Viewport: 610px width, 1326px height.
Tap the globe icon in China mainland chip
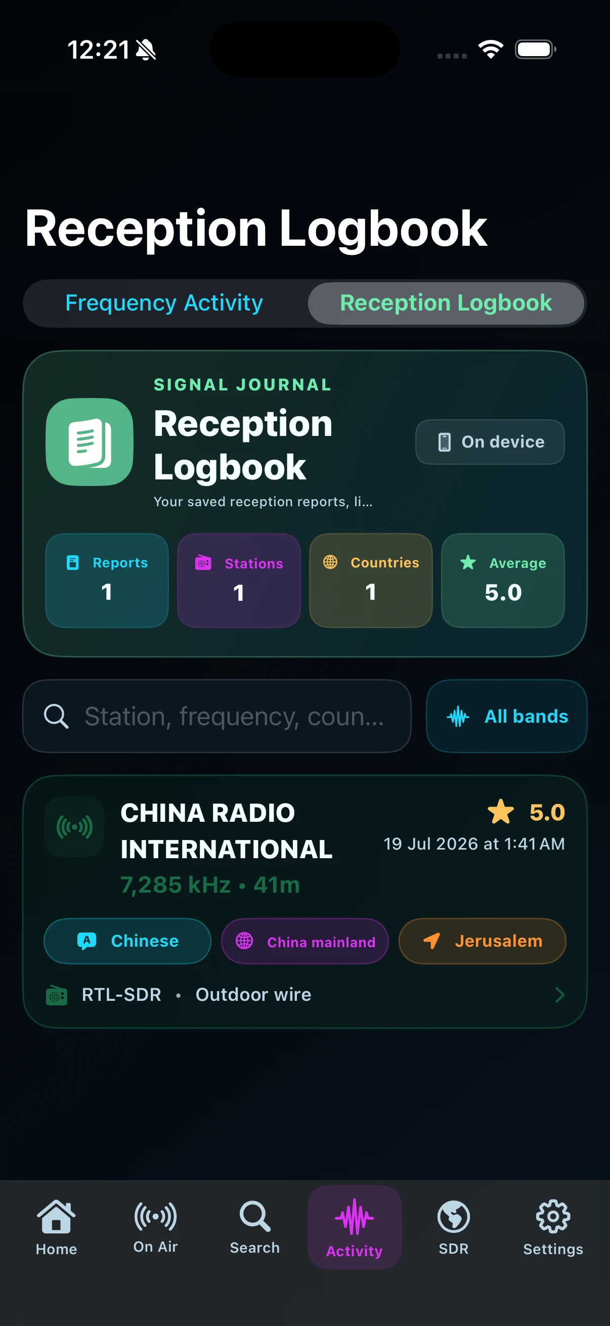(x=244, y=941)
